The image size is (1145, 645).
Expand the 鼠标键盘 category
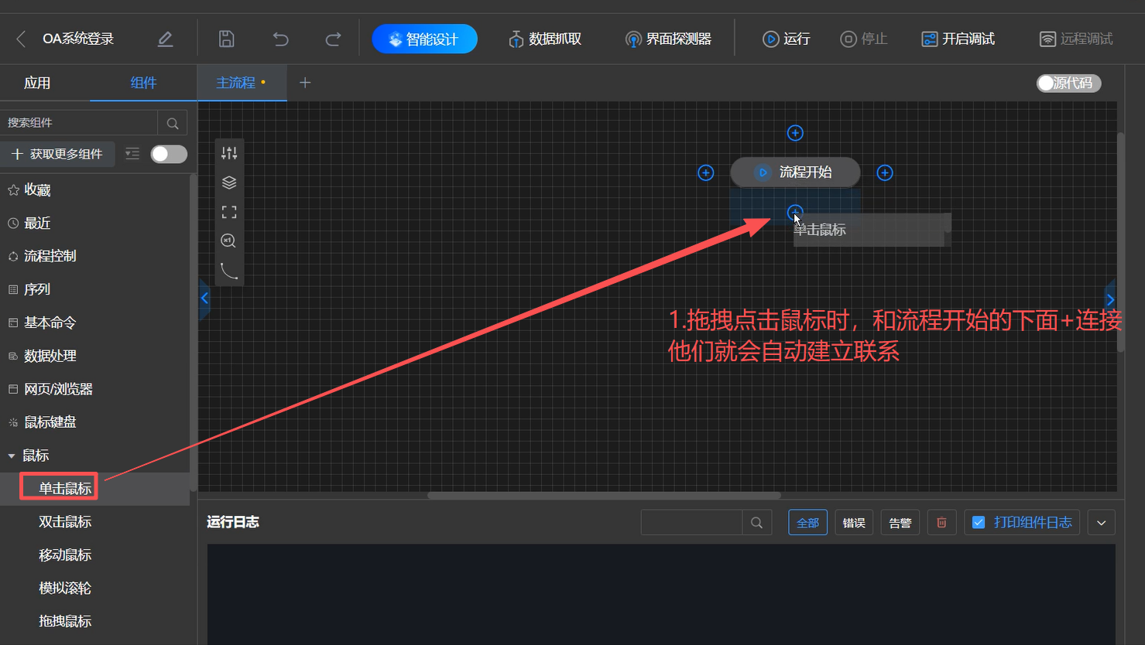coord(94,422)
